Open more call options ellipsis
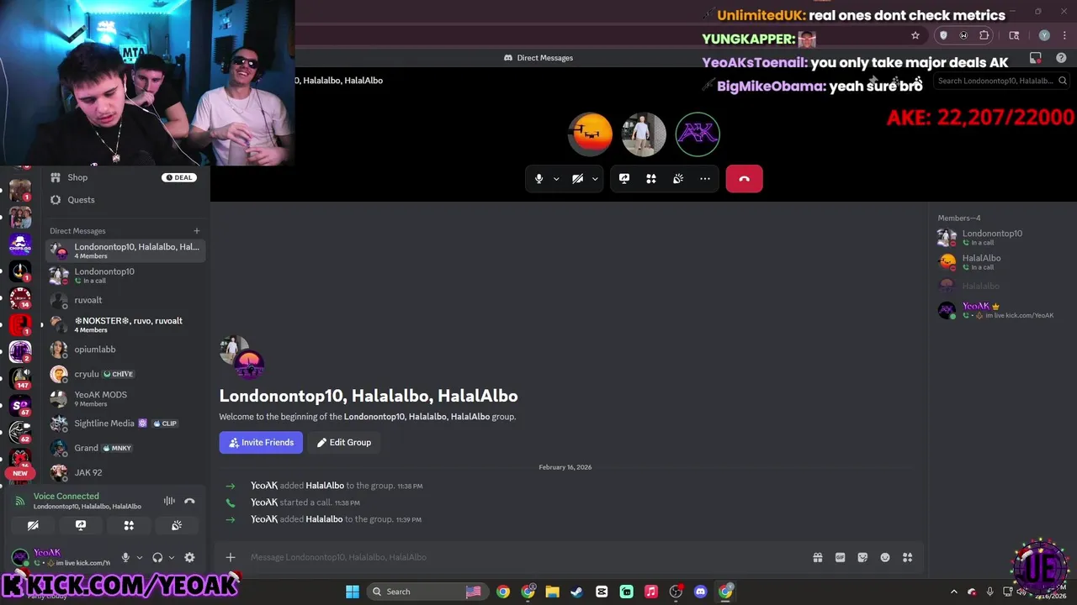 click(x=705, y=179)
